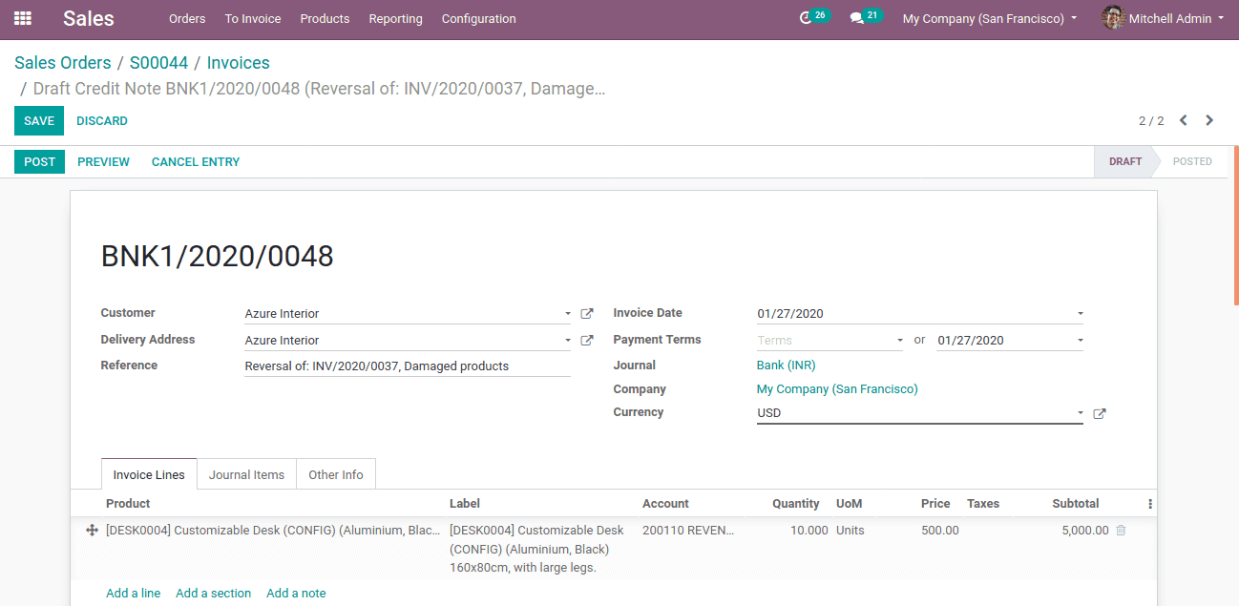Expand the Currency USD dropdown
The height and width of the screenshot is (606, 1239).
1080,414
